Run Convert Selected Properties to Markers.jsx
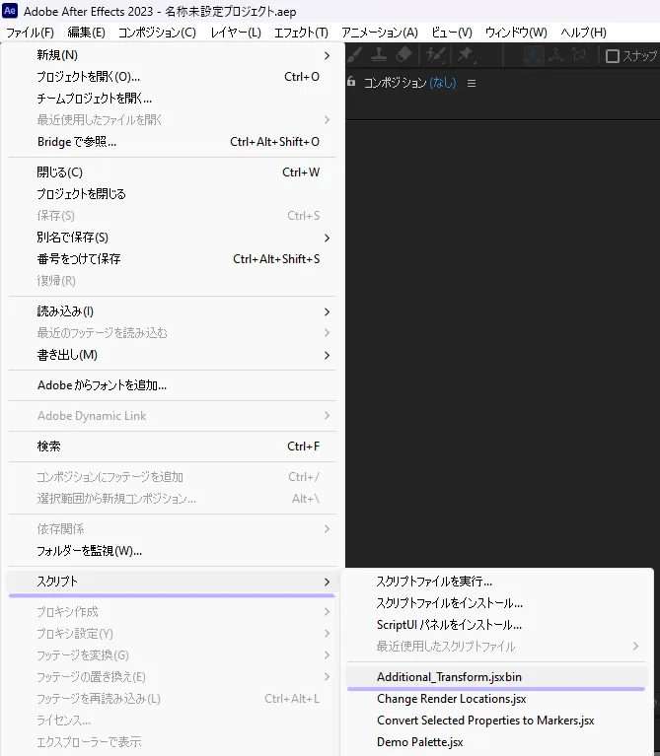660x756 pixels. [497, 721]
